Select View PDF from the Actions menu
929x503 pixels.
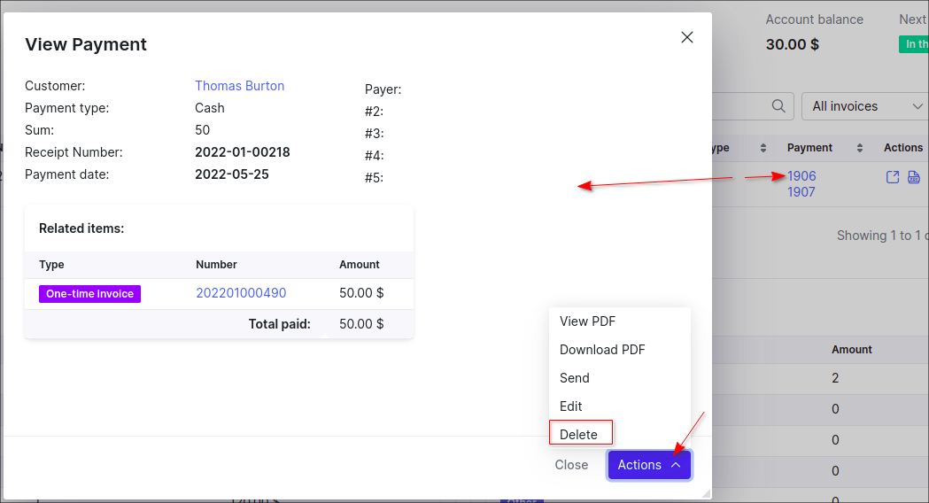tap(587, 321)
